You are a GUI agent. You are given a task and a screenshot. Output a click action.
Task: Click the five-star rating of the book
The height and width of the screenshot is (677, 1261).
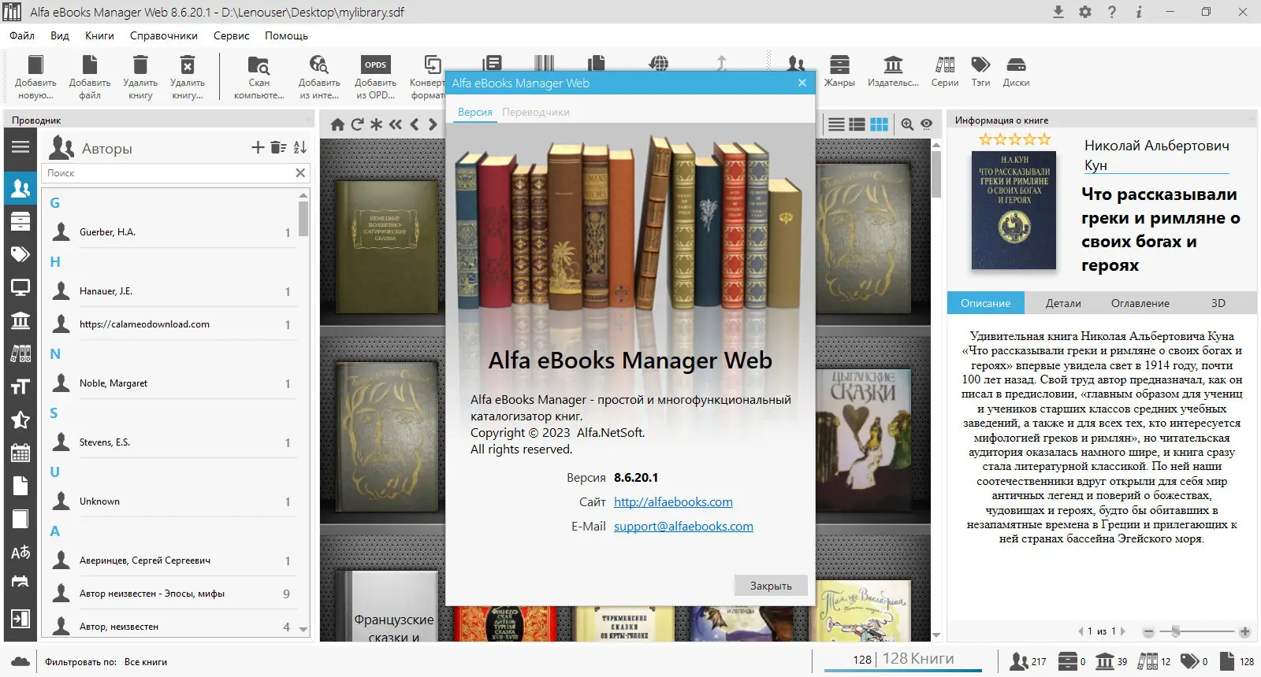(x=1014, y=139)
